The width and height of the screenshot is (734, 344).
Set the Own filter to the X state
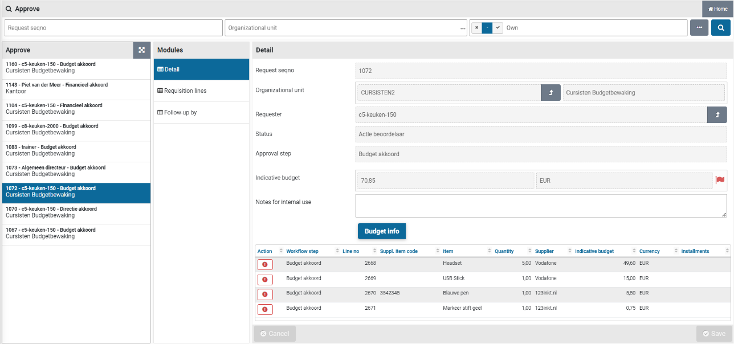pos(476,28)
